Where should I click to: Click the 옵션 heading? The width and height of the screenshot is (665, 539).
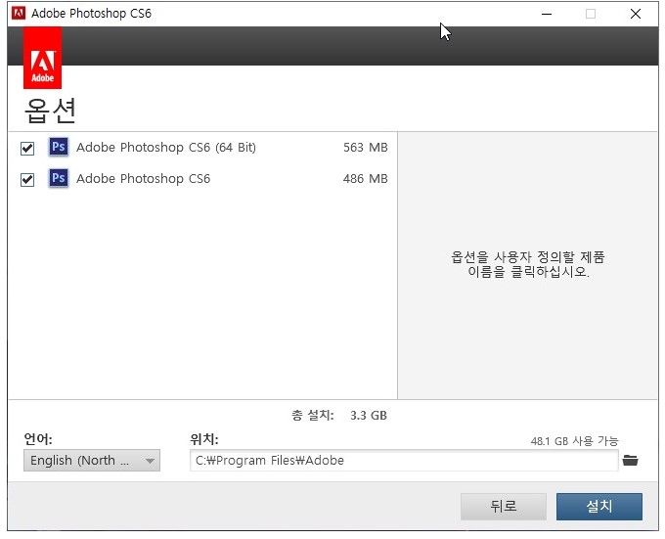[x=50, y=111]
